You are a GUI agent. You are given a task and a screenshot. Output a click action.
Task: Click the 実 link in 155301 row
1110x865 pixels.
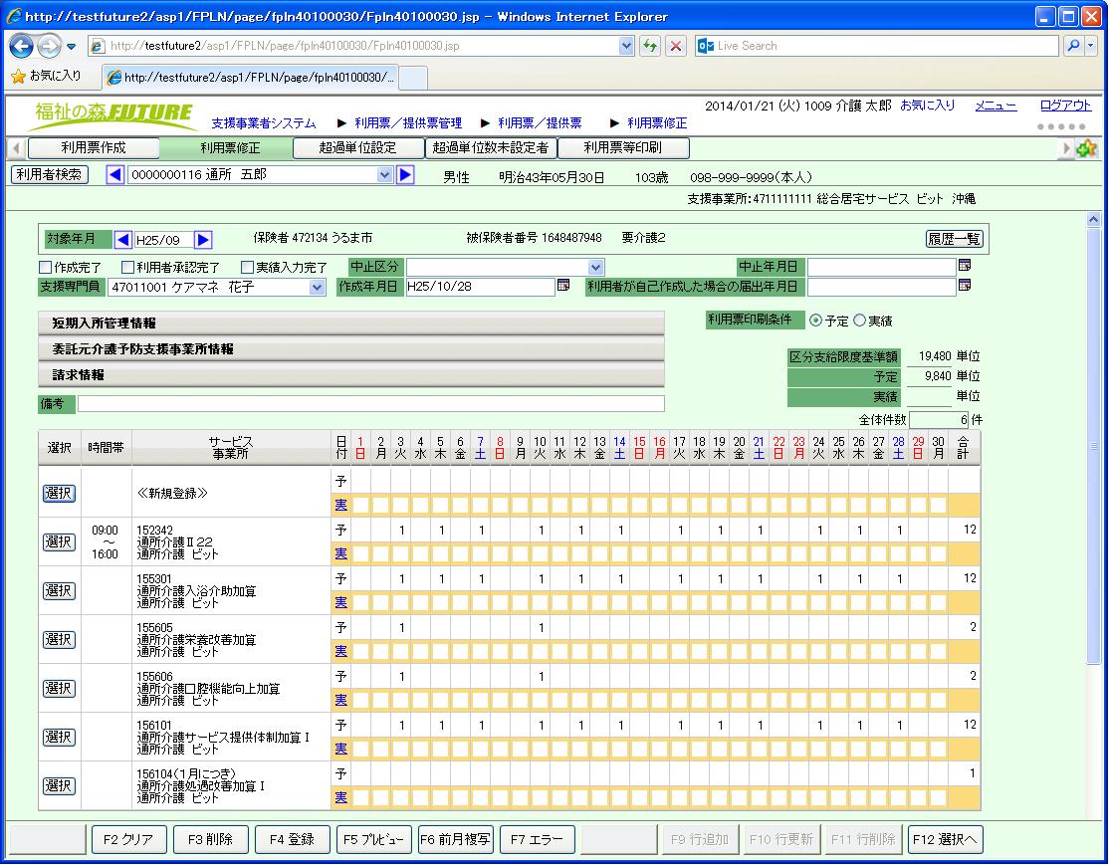click(340, 602)
